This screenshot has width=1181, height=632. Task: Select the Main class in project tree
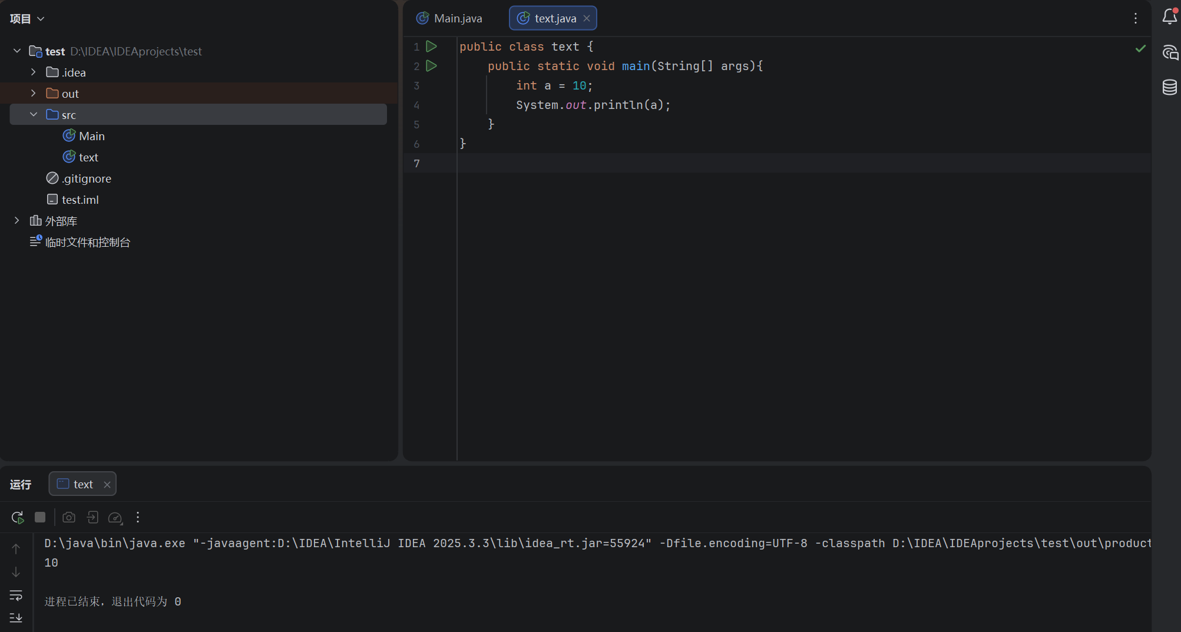coord(84,136)
